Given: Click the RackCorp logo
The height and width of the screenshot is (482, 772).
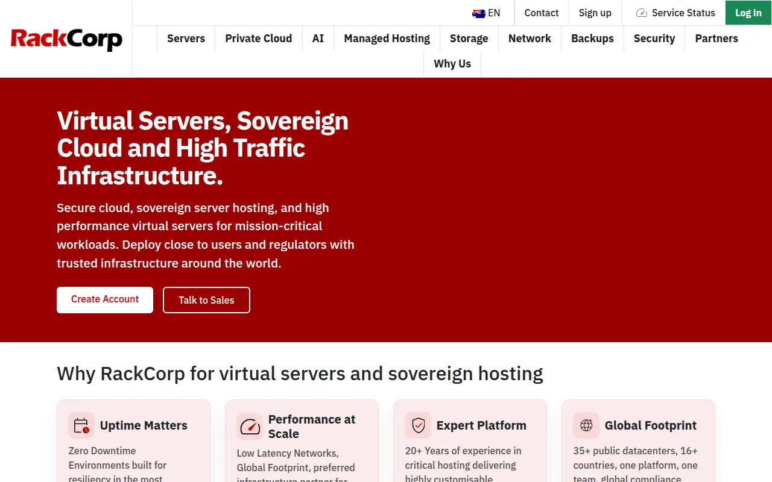Looking at the screenshot, I should (x=66, y=39).
